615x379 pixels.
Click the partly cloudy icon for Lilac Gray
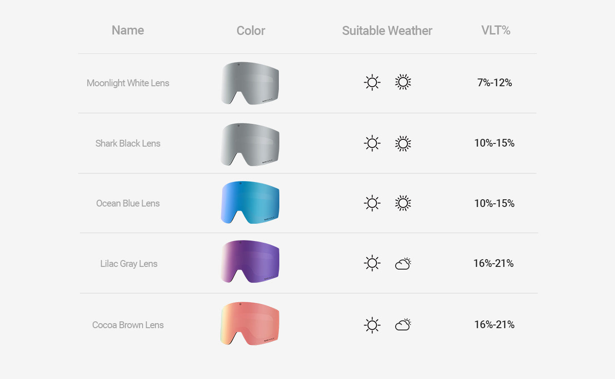click(x=403, y=264)
